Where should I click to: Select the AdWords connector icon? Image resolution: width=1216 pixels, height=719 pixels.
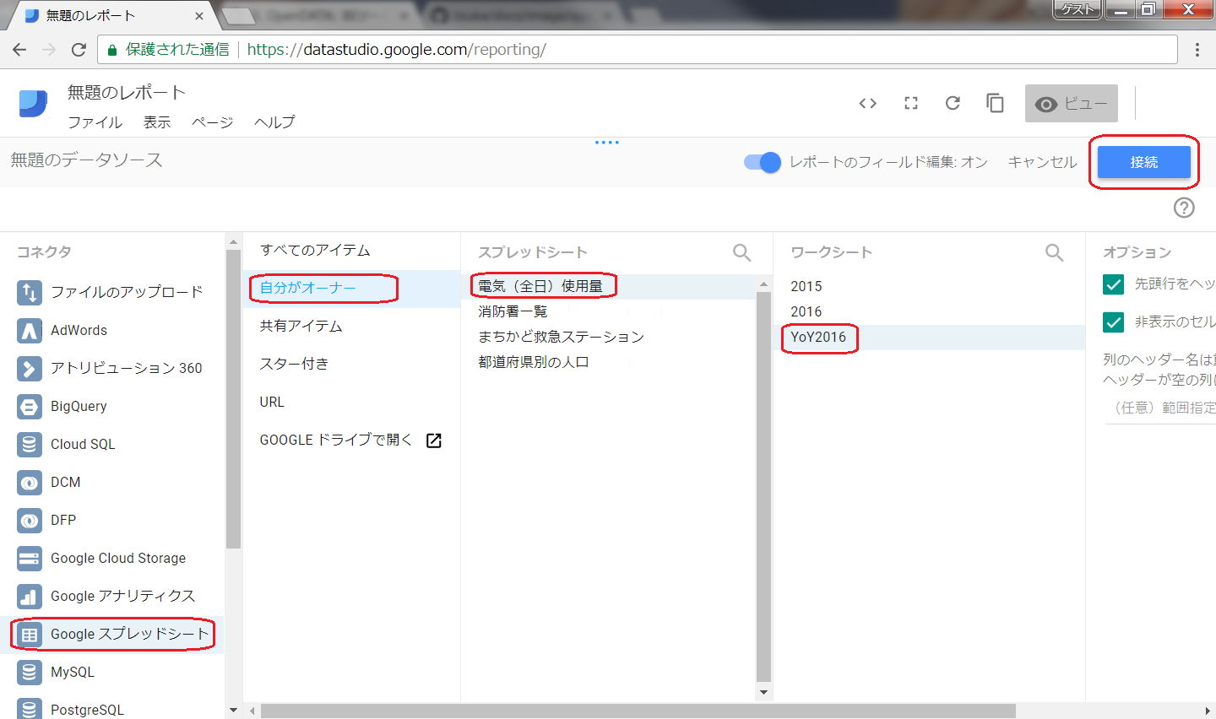pos(30,330)
